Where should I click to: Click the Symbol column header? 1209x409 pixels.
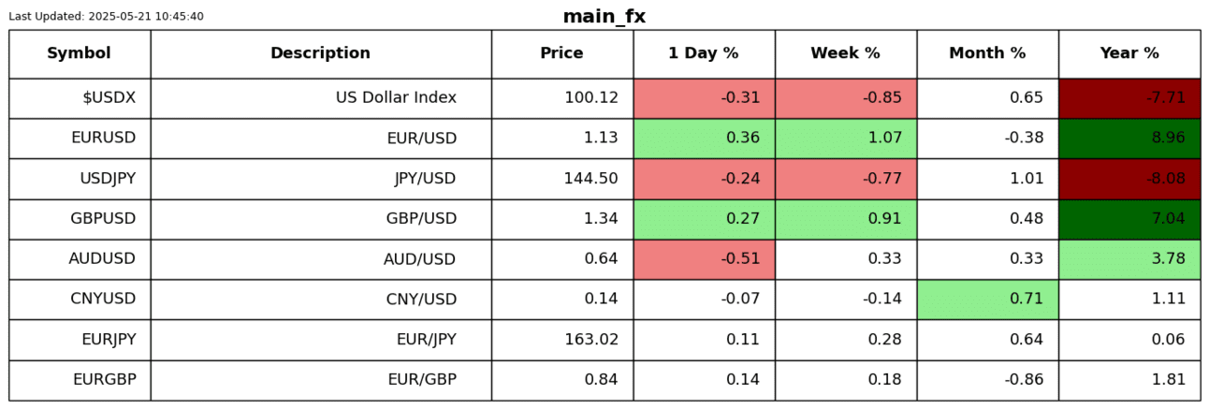[x=80, y=53]
